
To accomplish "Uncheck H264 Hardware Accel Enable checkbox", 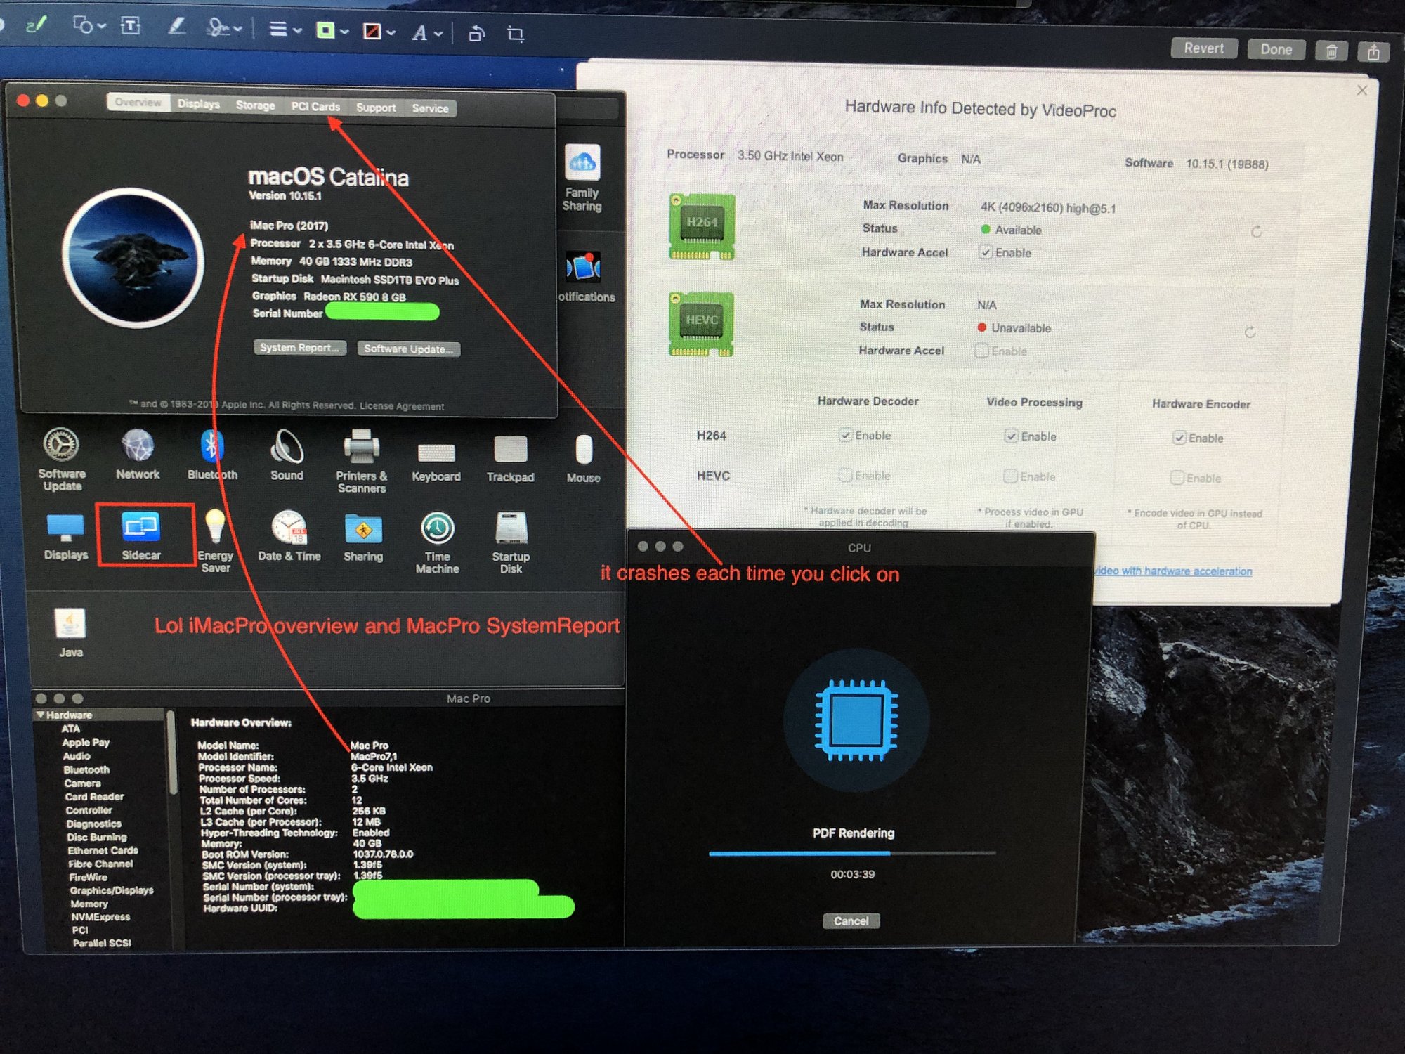I will pos(986,252).
